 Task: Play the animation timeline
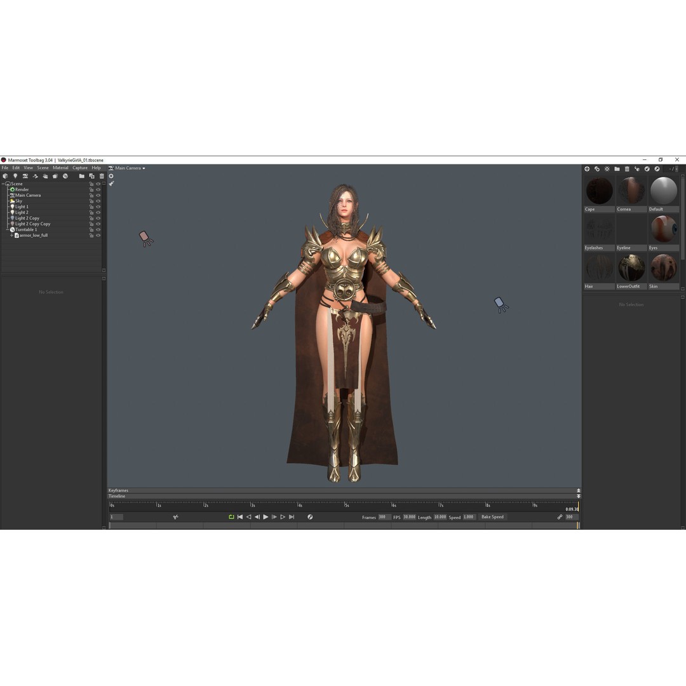click(x=266, y=517)
